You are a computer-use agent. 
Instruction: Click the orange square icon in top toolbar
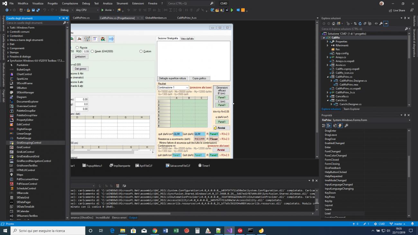(x=243, y=10)
